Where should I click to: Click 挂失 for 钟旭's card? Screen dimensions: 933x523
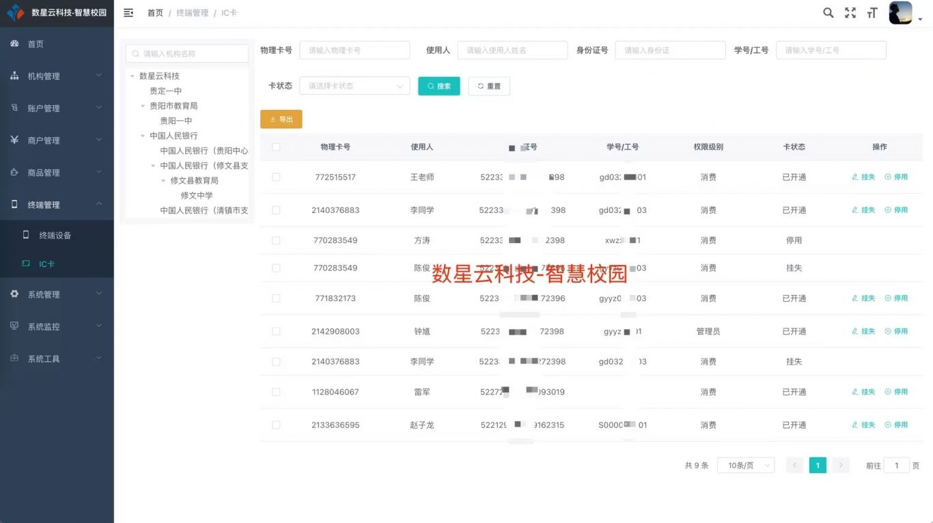pyautogui.click(x=863, y=331)
